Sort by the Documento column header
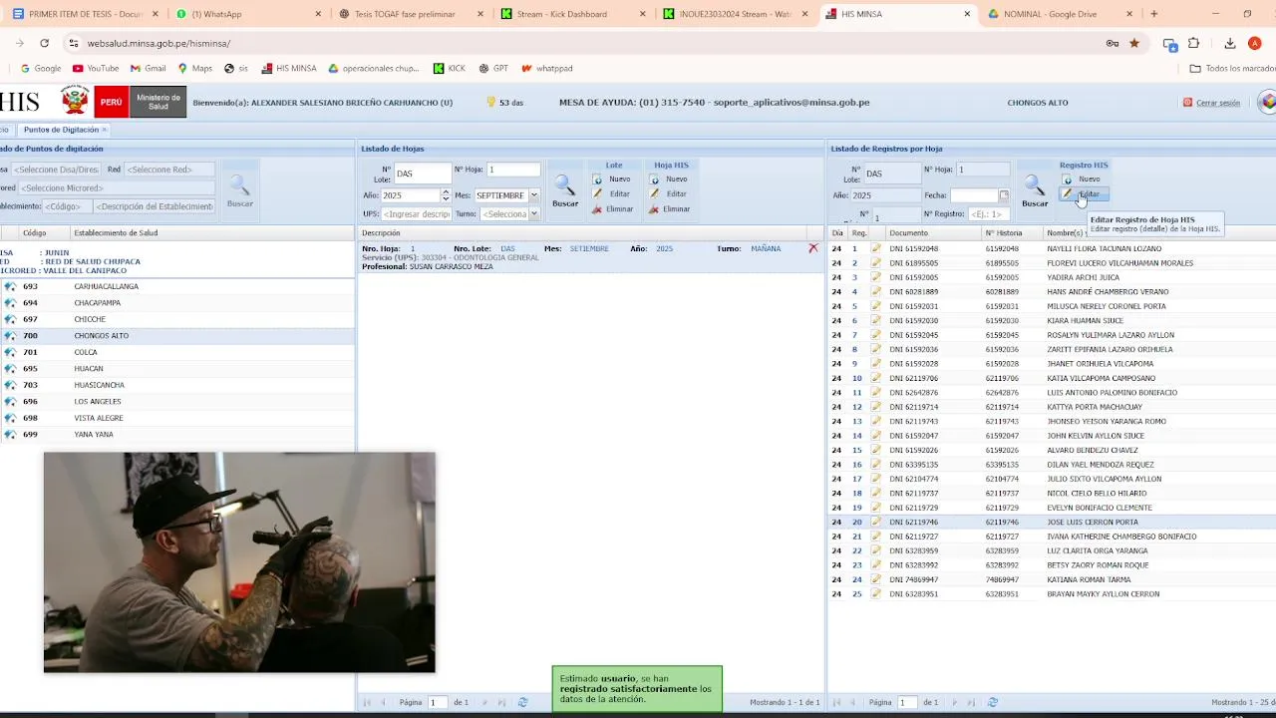1276x718 pixels. [x=933, y=233]
